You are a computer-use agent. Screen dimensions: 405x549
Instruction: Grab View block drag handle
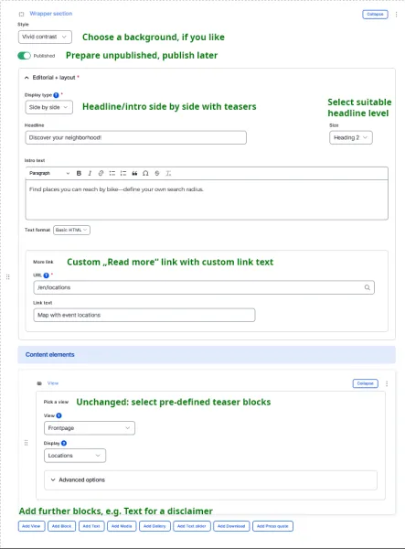(26, 443)
